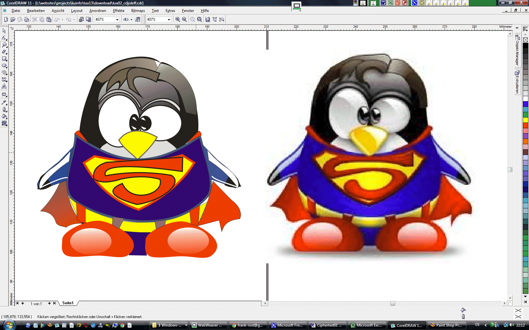The image size is (529, 330).
Task: Select the Spiral tool
Action: click(4, 72)
